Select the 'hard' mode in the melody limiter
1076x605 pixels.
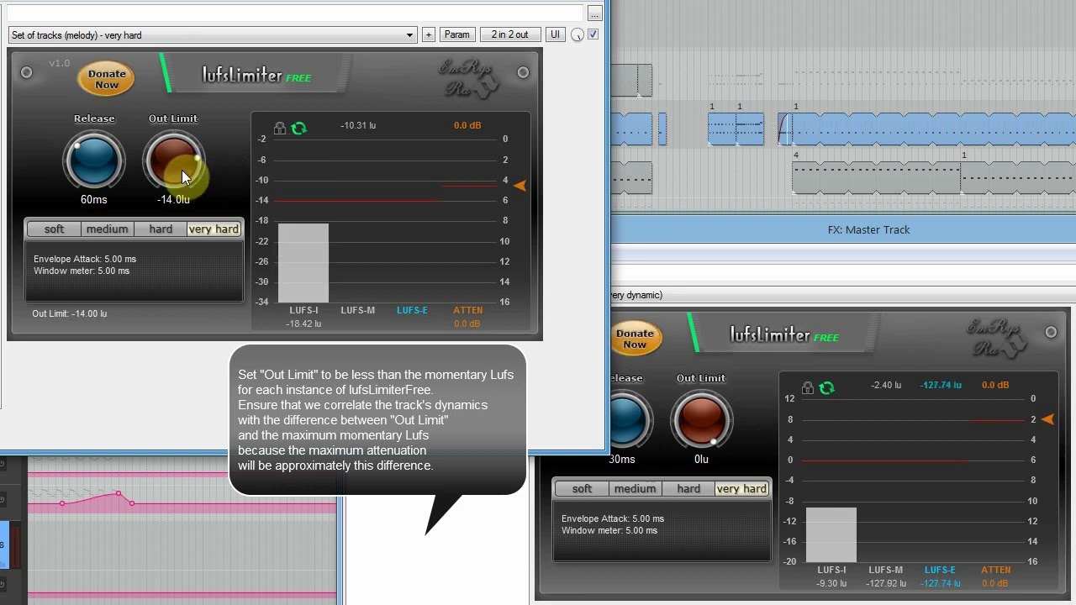coord(161,229)
